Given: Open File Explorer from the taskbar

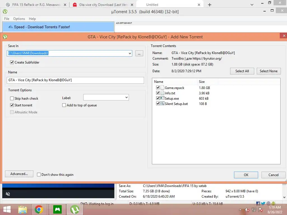Looking at the screenshot, I should 22,209.
